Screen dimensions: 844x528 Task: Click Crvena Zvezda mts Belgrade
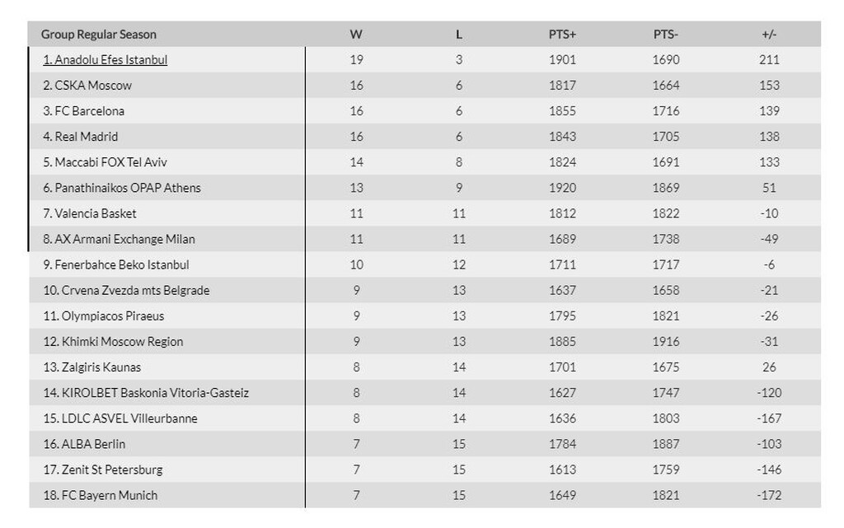pos(126,290)
